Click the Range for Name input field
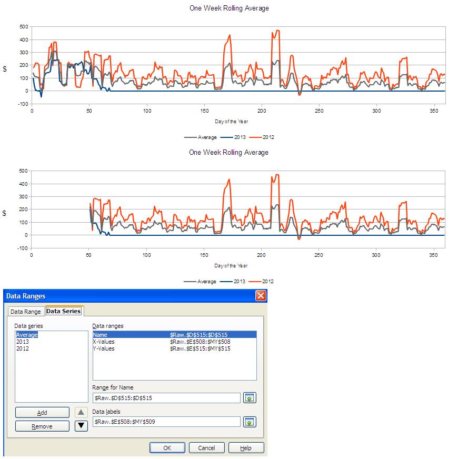The width and height of the screenshot is (458, 459). (166, 398)
